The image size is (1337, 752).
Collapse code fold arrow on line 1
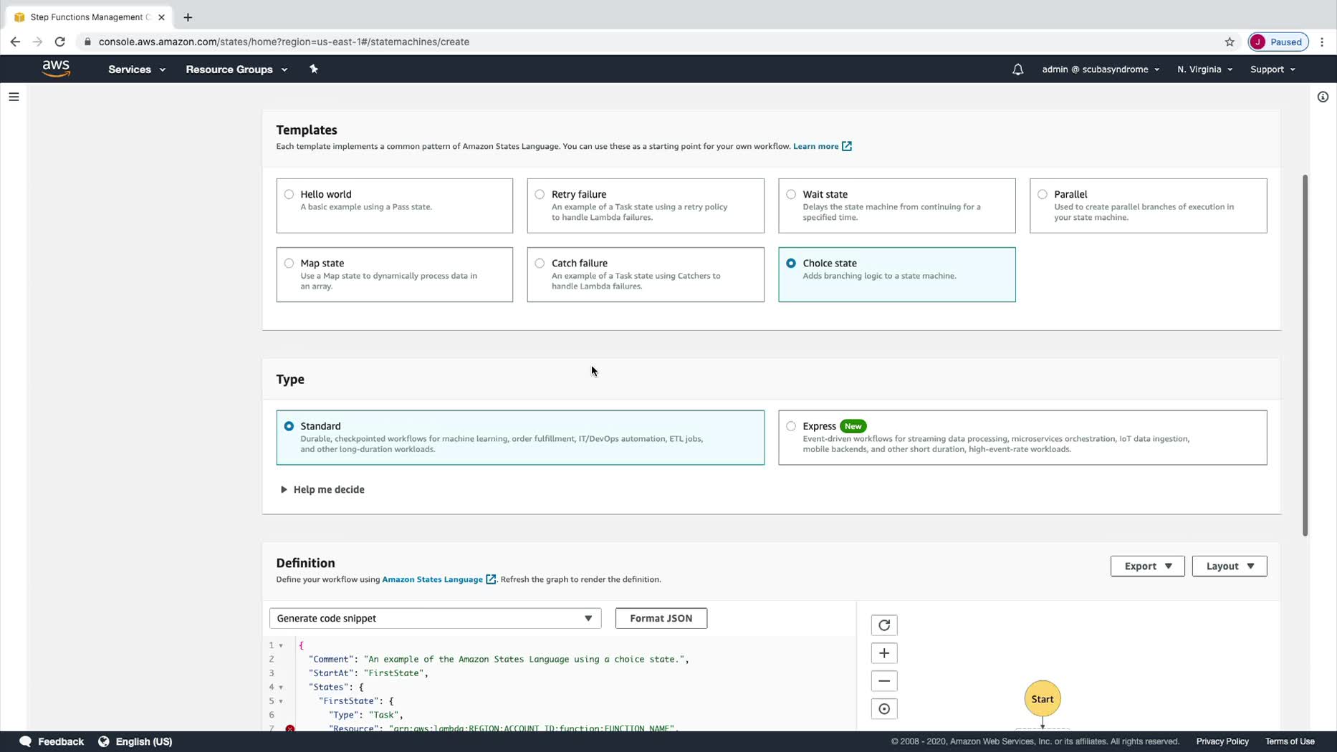[x=281, y=645]
